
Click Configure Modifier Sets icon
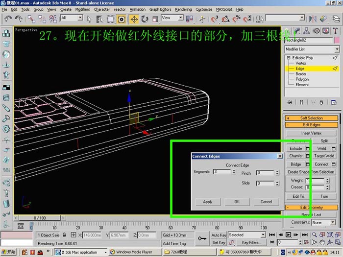pos(334,102)
